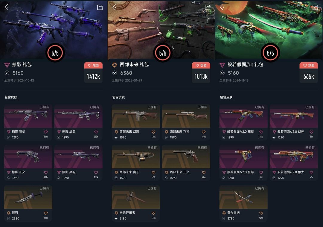Share the 般若假面//2.0 礼包 bundle
This screenshot has width=323, height=227.
(x=316, y=7)
